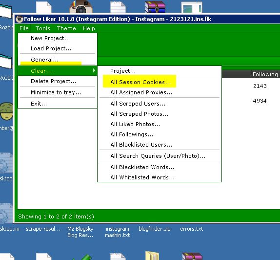Viewport: 280px width, 260px height.
Task: Select Project... in Clear submenu
Action: click(x=160, y=71)
